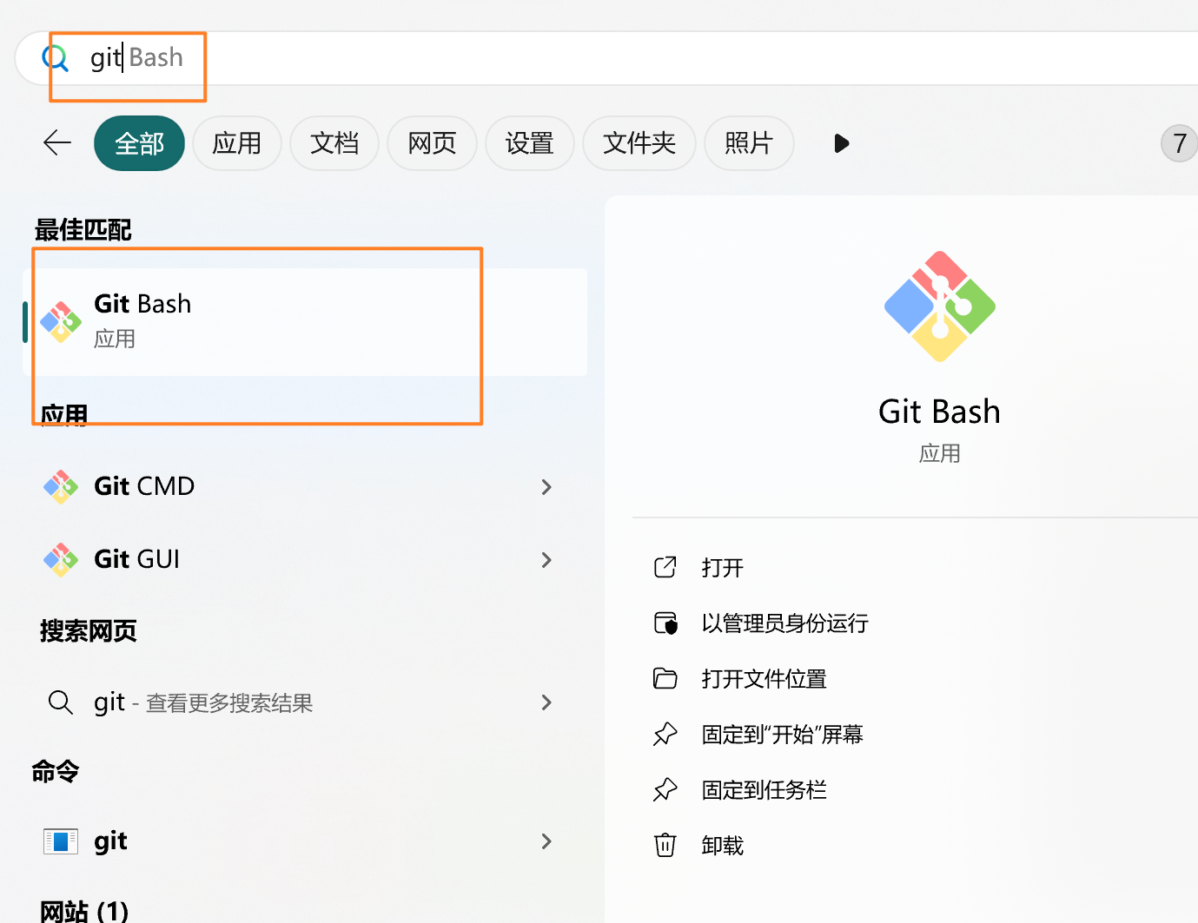Click the Git Bash title in preview pane
This screenshot has width=1198, height=923.
[940, 412]
